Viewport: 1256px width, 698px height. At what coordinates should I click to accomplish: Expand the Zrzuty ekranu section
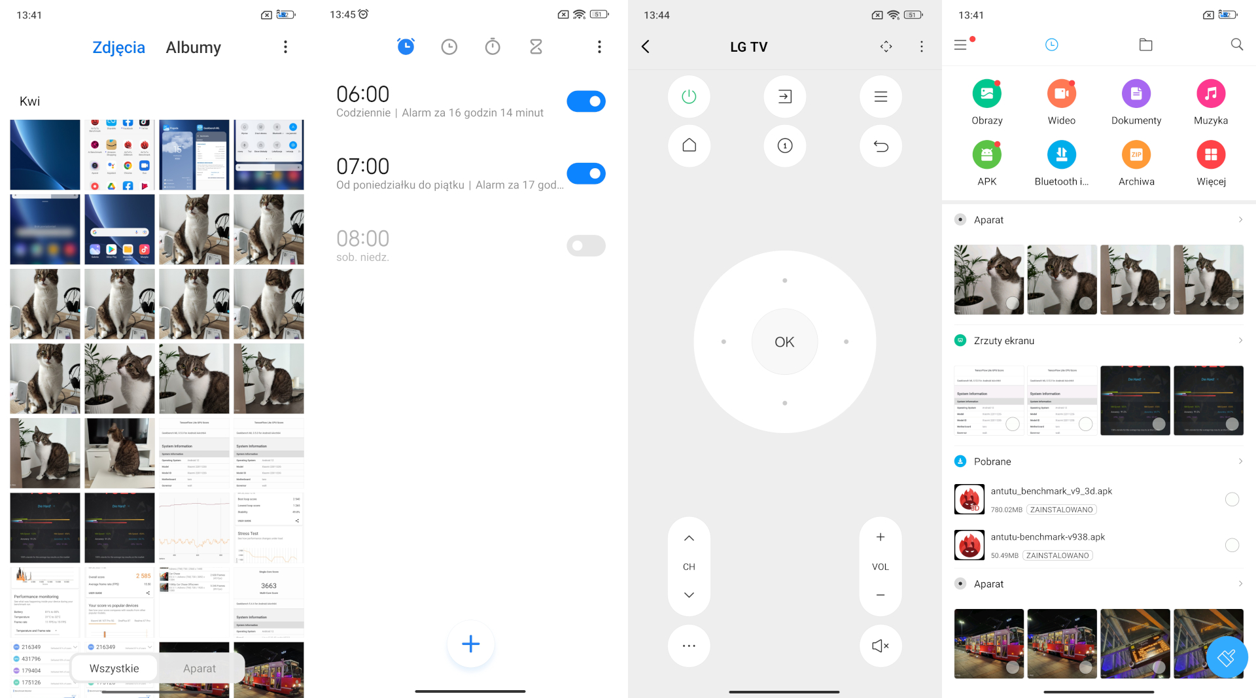click(x=1240, y=340)
